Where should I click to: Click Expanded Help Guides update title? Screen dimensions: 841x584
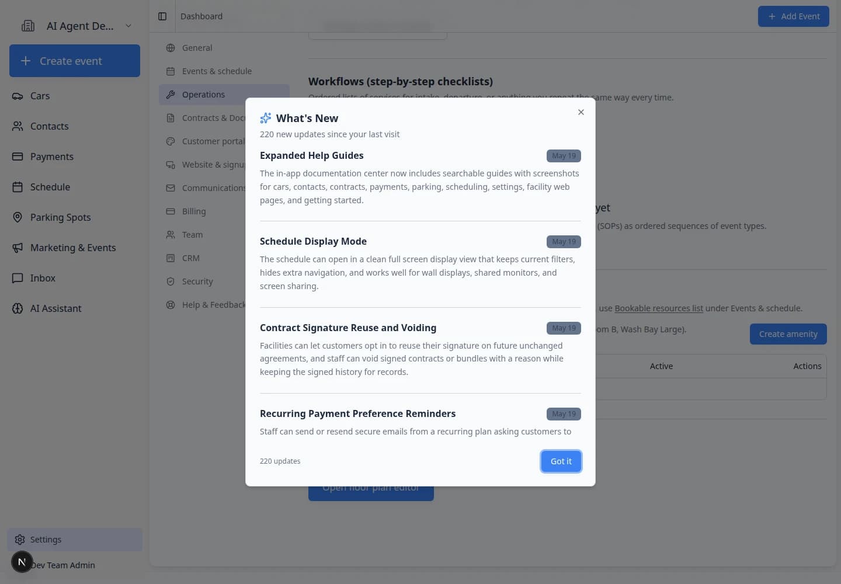(311, 155)
